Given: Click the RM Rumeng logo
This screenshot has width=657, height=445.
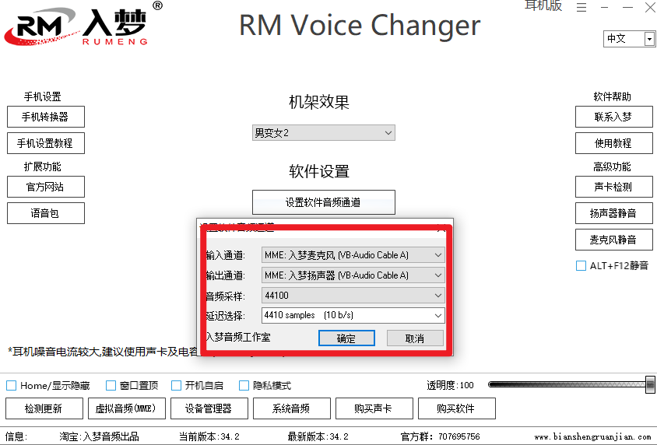Looking at the screenshot, I should tap(83, 24).
